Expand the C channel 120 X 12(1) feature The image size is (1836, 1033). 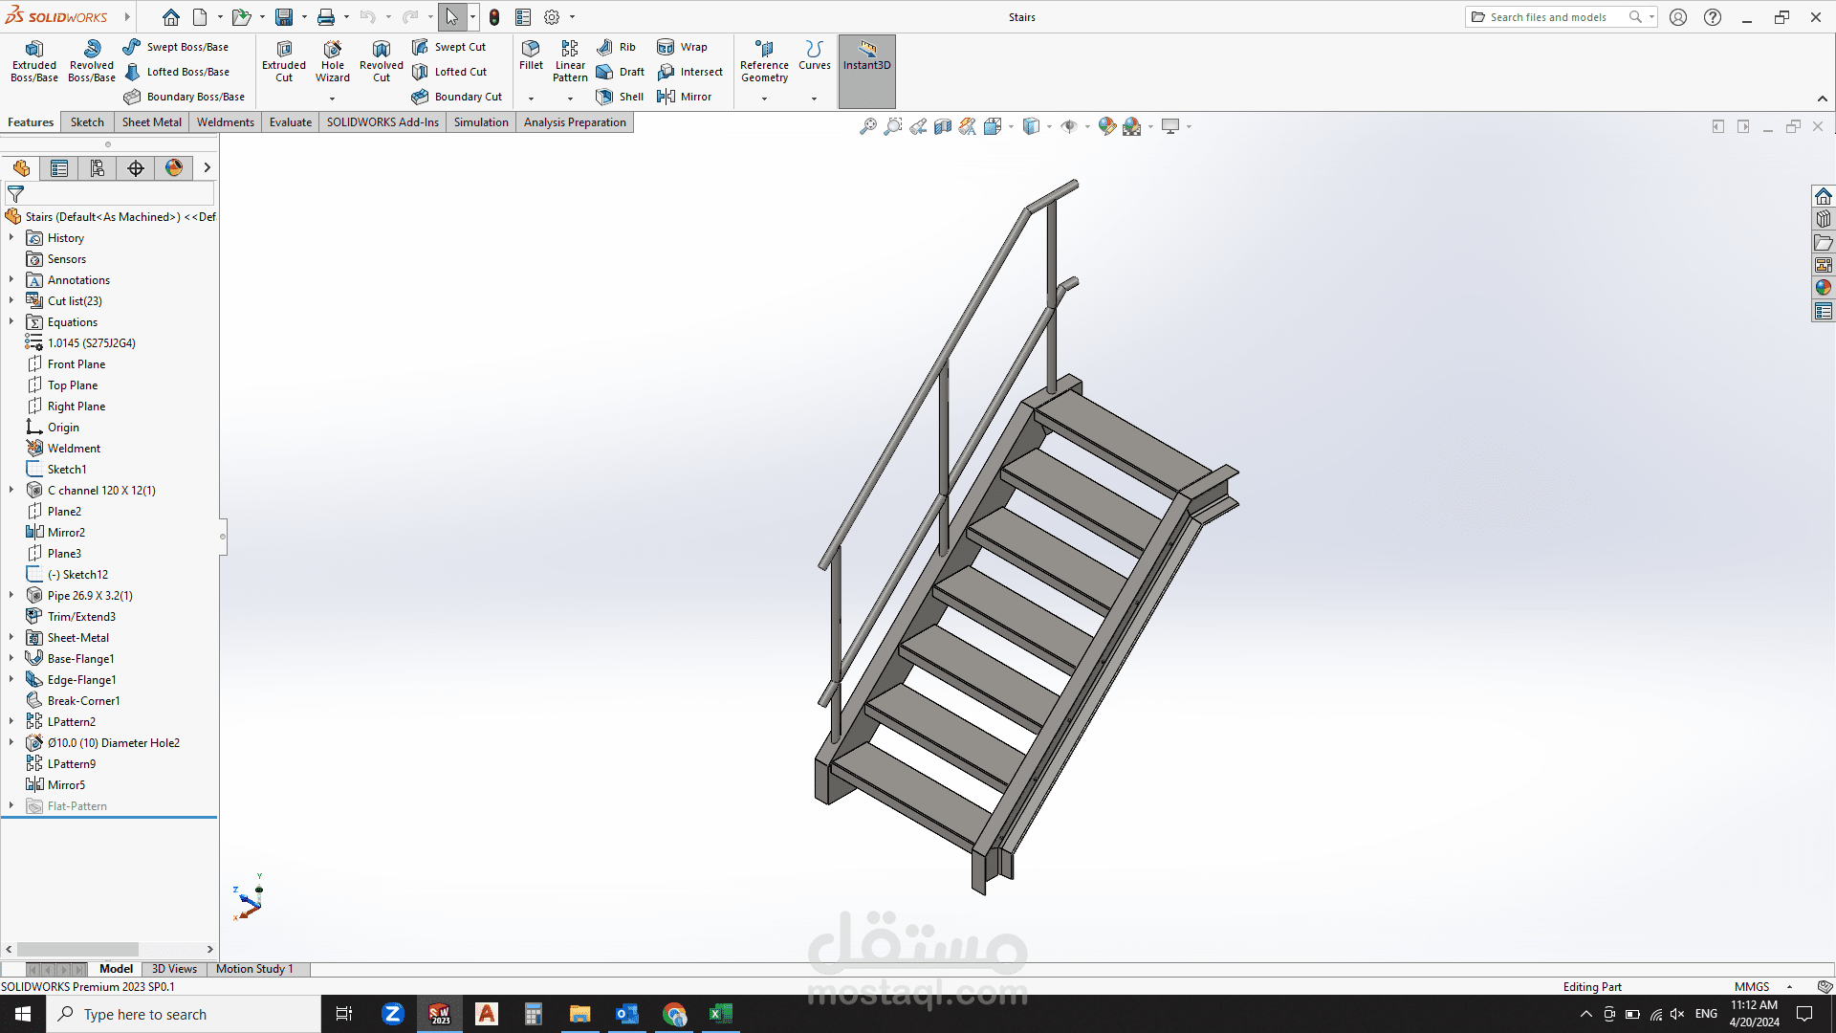(11, 490)
